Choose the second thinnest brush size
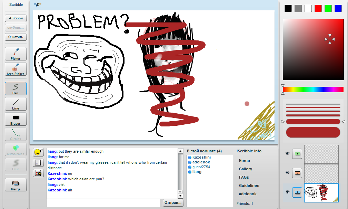The height and width of the screenshot is (209, 348). [x=313, y=107]
